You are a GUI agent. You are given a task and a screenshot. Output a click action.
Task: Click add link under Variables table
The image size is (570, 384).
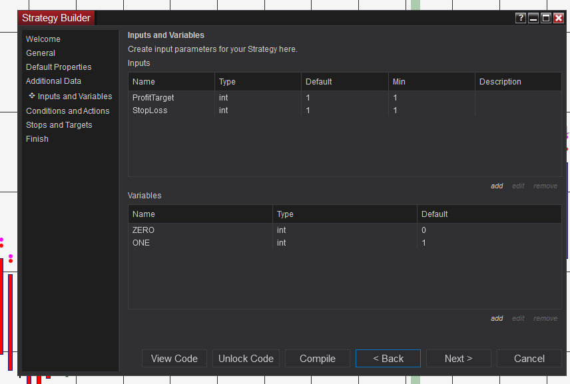coord(497,318)
